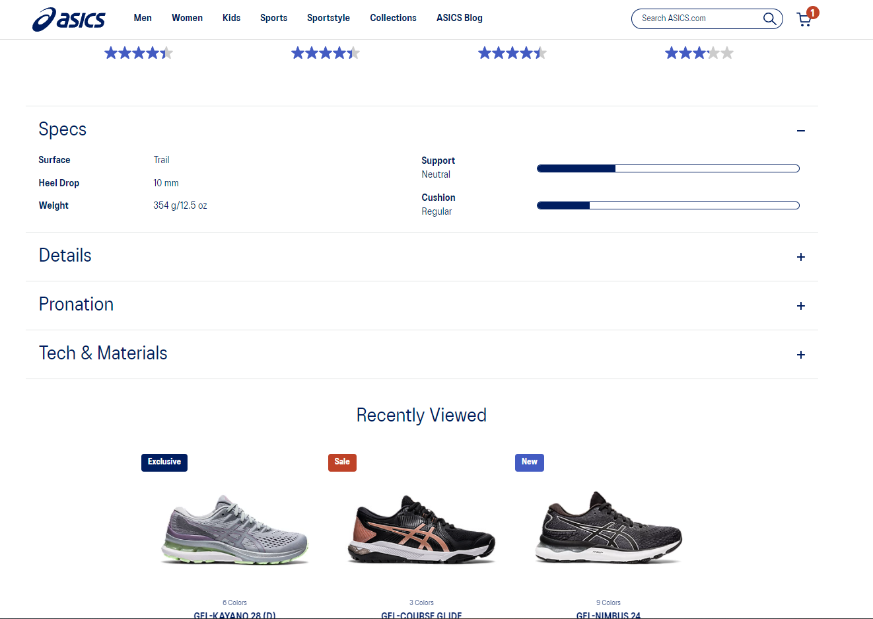Click the ASICS logo

69,19
